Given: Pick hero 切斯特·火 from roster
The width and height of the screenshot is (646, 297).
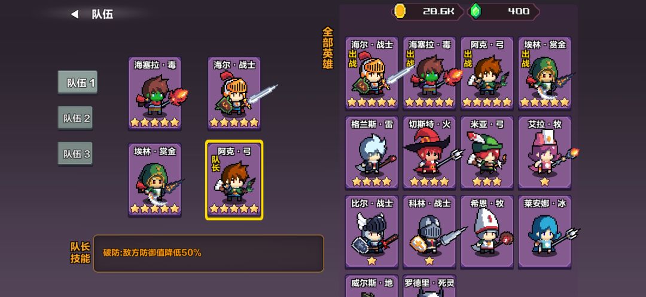Looking at the screenshot, I should click(x=429, y=153).
